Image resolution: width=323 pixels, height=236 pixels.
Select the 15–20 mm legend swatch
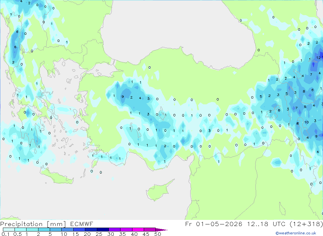[x=79, y=230]
